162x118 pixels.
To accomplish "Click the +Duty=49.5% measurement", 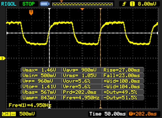I will (x=120, y=92).
